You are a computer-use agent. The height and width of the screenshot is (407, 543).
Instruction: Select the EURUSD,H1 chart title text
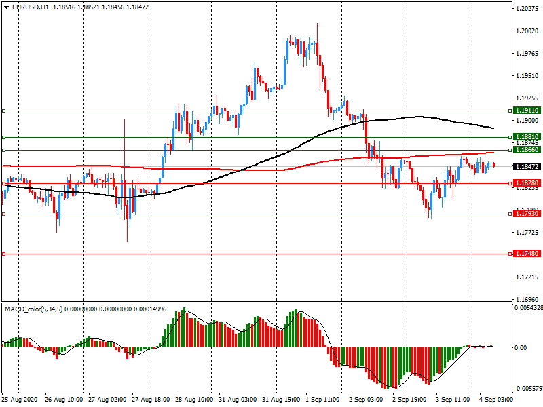click(x=31, y=7)
